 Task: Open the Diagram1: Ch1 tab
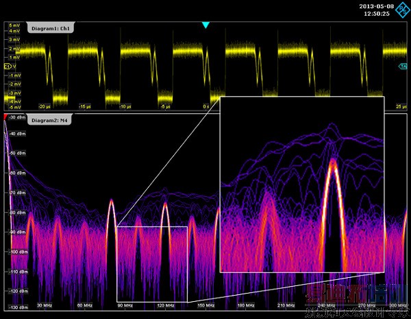(51, 28)
